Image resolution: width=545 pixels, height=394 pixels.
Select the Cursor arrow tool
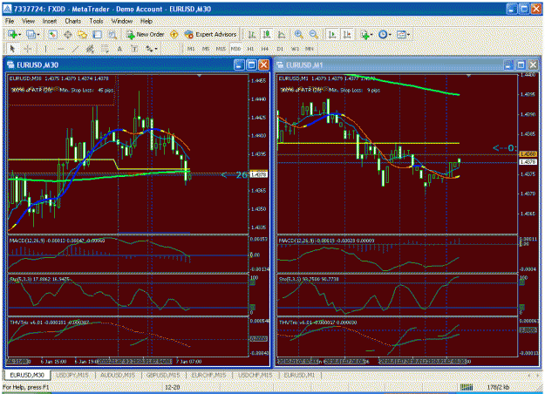12,49
